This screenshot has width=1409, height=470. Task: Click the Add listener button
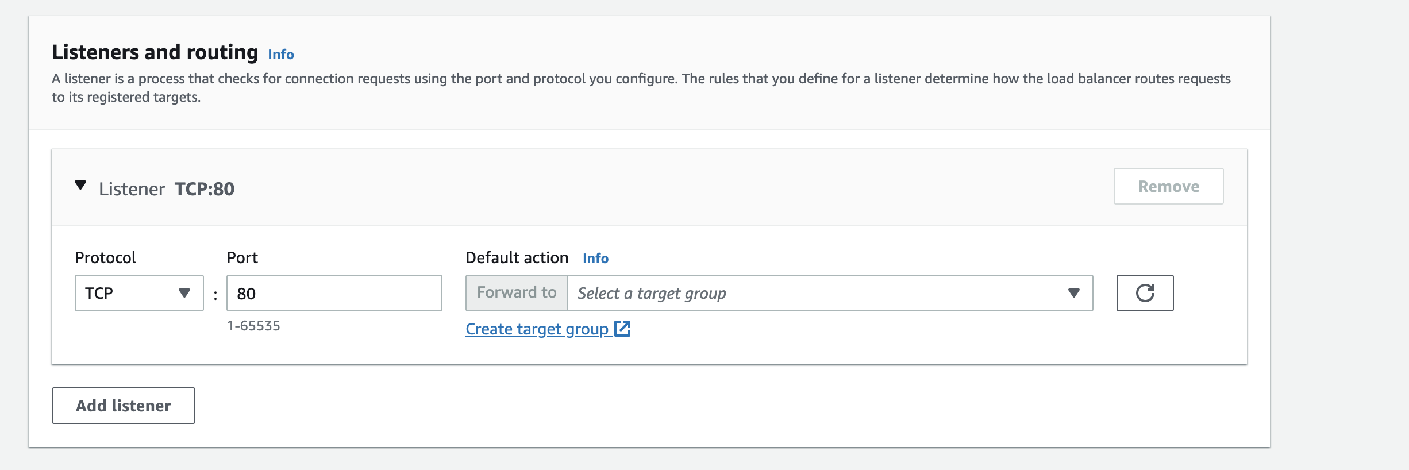(122, 405)
